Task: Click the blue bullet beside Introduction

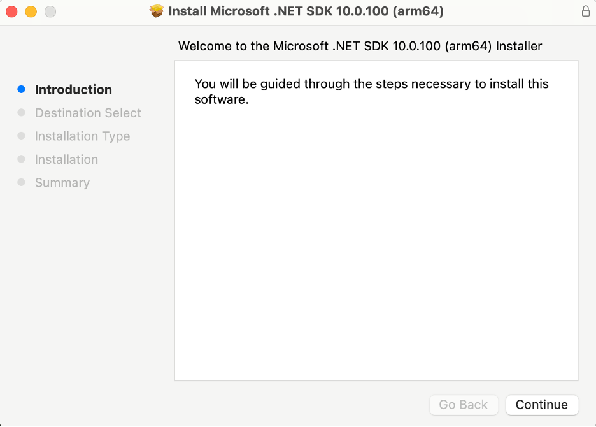Action: pyautogui.click(x=22, y=90)
